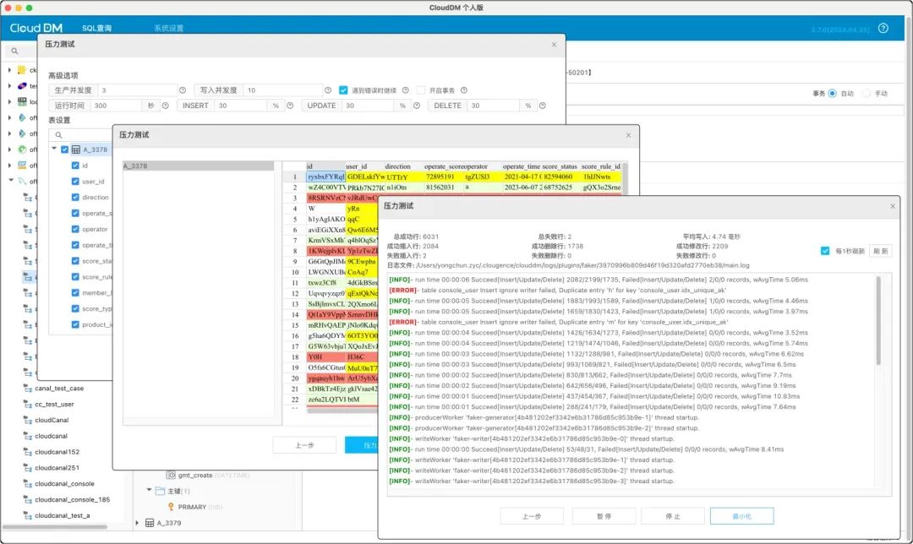This screenshot has width=913, height=544.
Task: Switch to the SQL查询 tab
Action: 96,28
